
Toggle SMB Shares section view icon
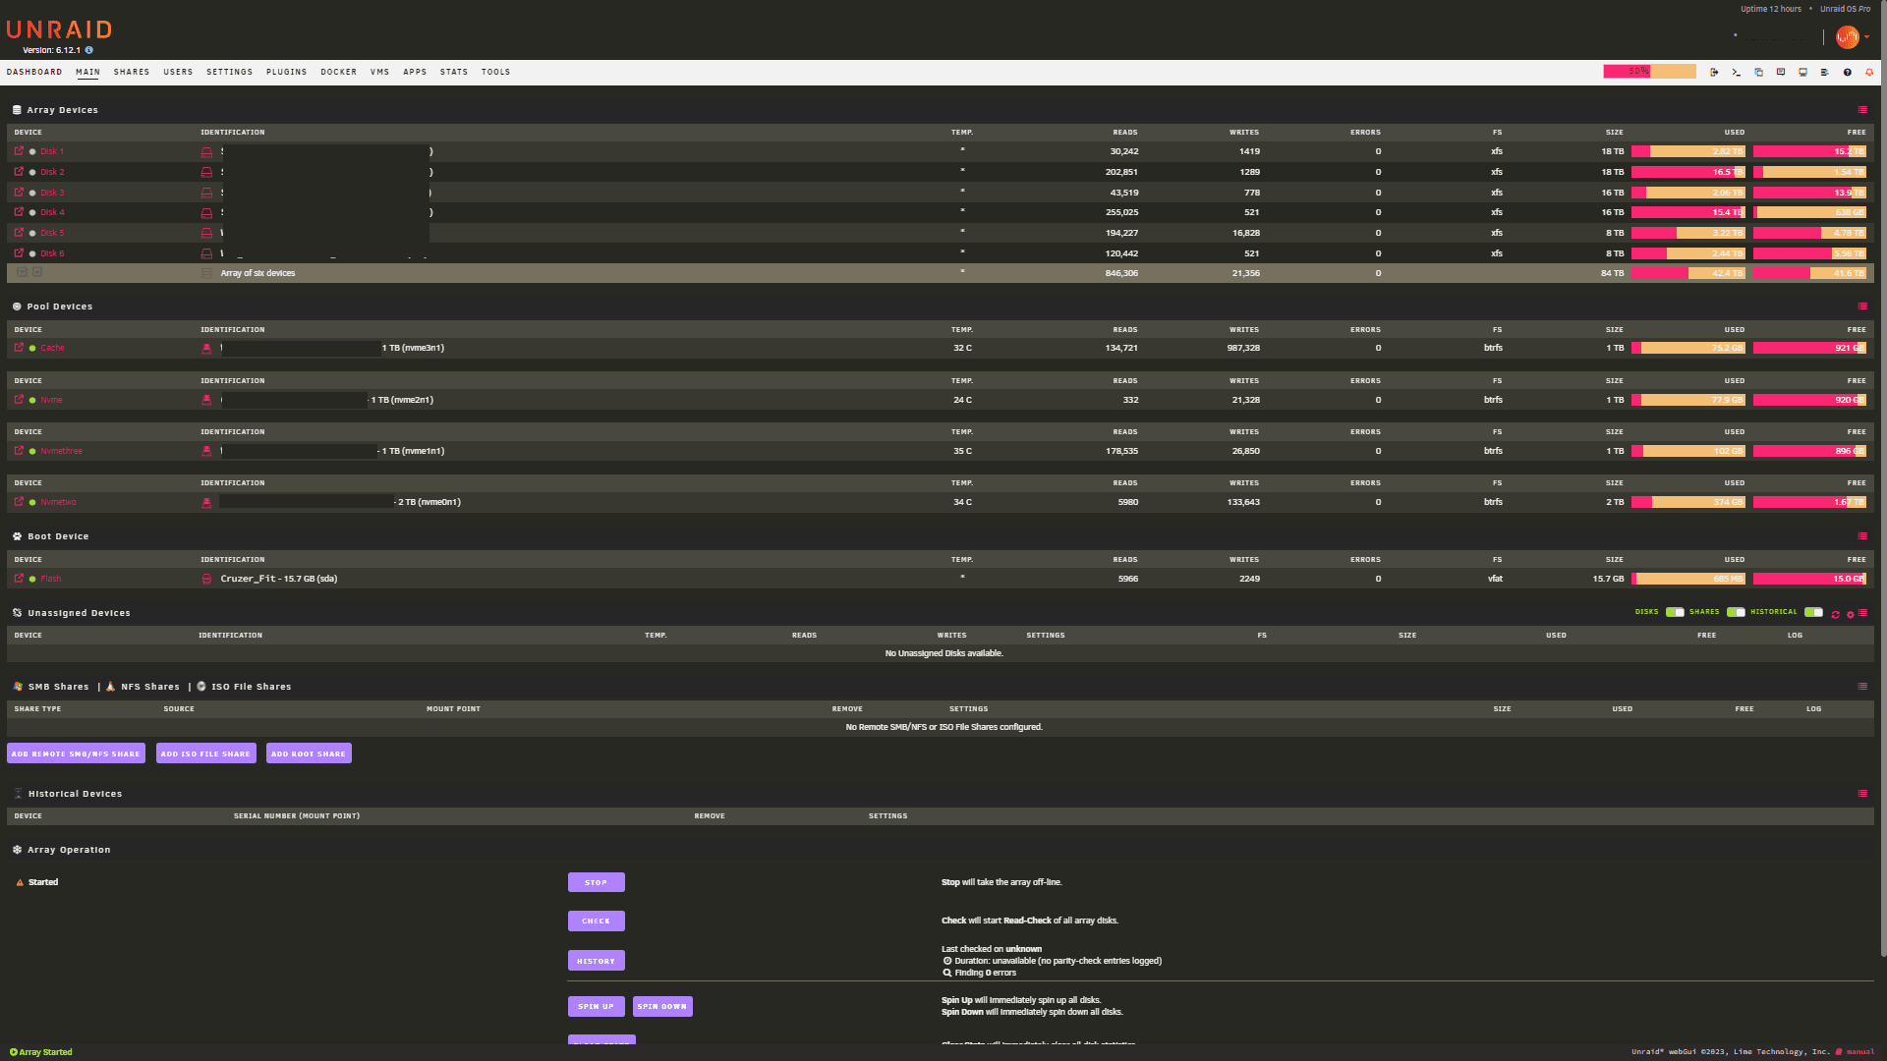[x=1862, y=687]
